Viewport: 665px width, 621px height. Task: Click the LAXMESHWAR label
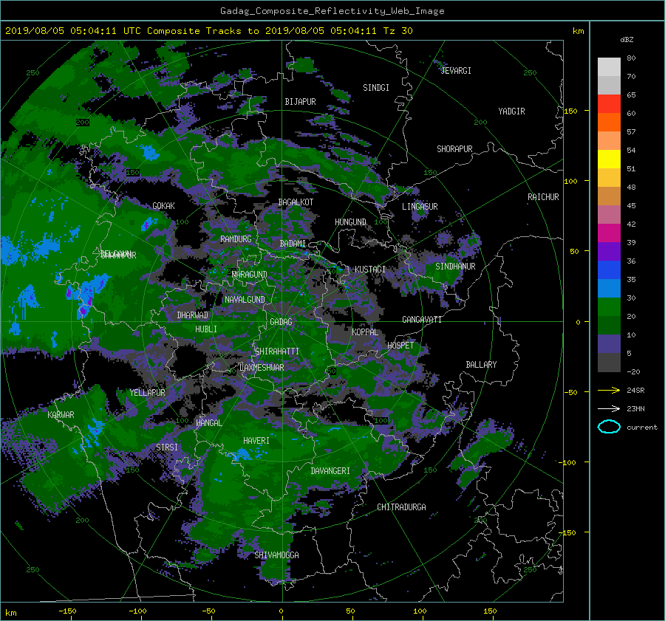pyautogui.click(x=262, y=368)
